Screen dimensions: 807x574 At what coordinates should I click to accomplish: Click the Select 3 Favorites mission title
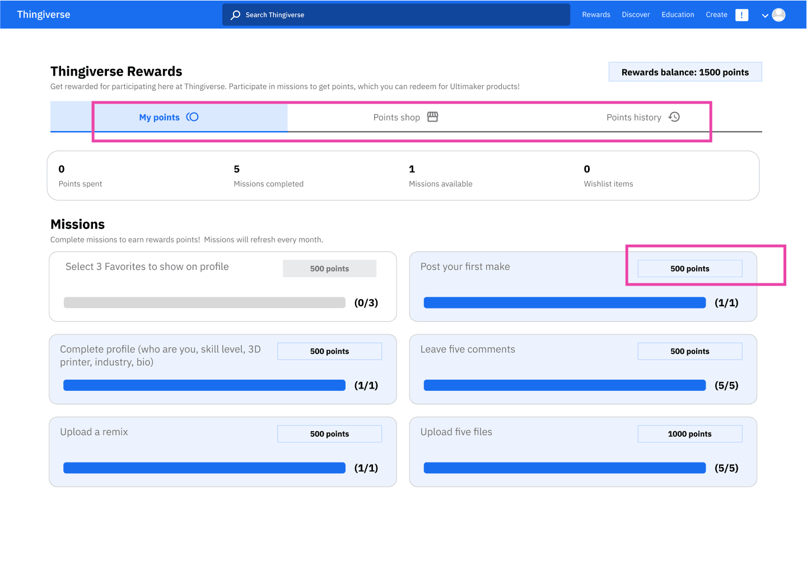[x=147, y=267]
